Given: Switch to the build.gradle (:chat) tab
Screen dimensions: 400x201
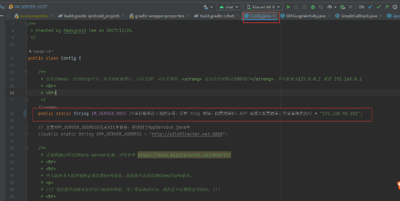Looking at the screenshot, I should point(217,16).
